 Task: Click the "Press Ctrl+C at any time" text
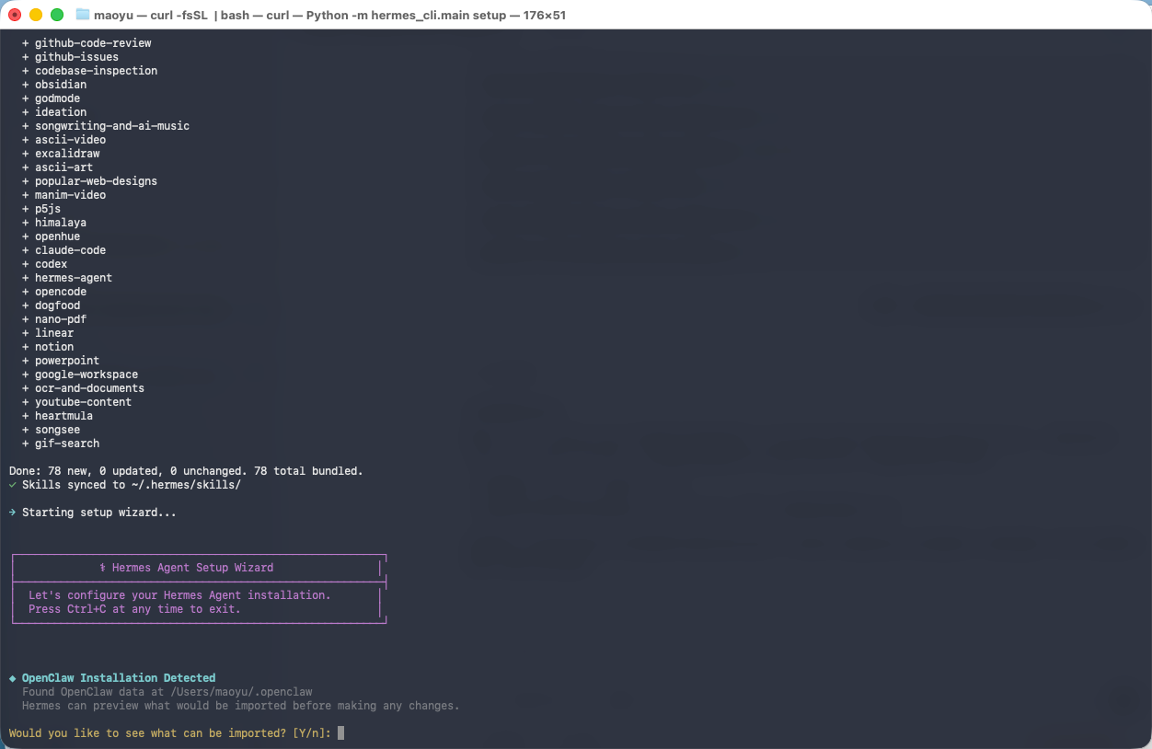tap(134, 609)
